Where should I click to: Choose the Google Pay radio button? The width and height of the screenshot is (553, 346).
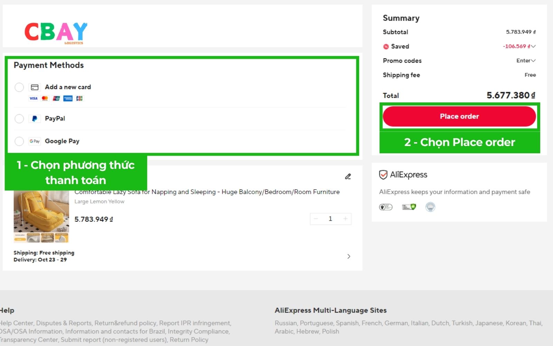pyautogui.click(x=19, y=141)
